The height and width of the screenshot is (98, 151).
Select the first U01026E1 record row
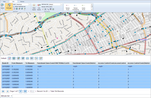[76, 66]
